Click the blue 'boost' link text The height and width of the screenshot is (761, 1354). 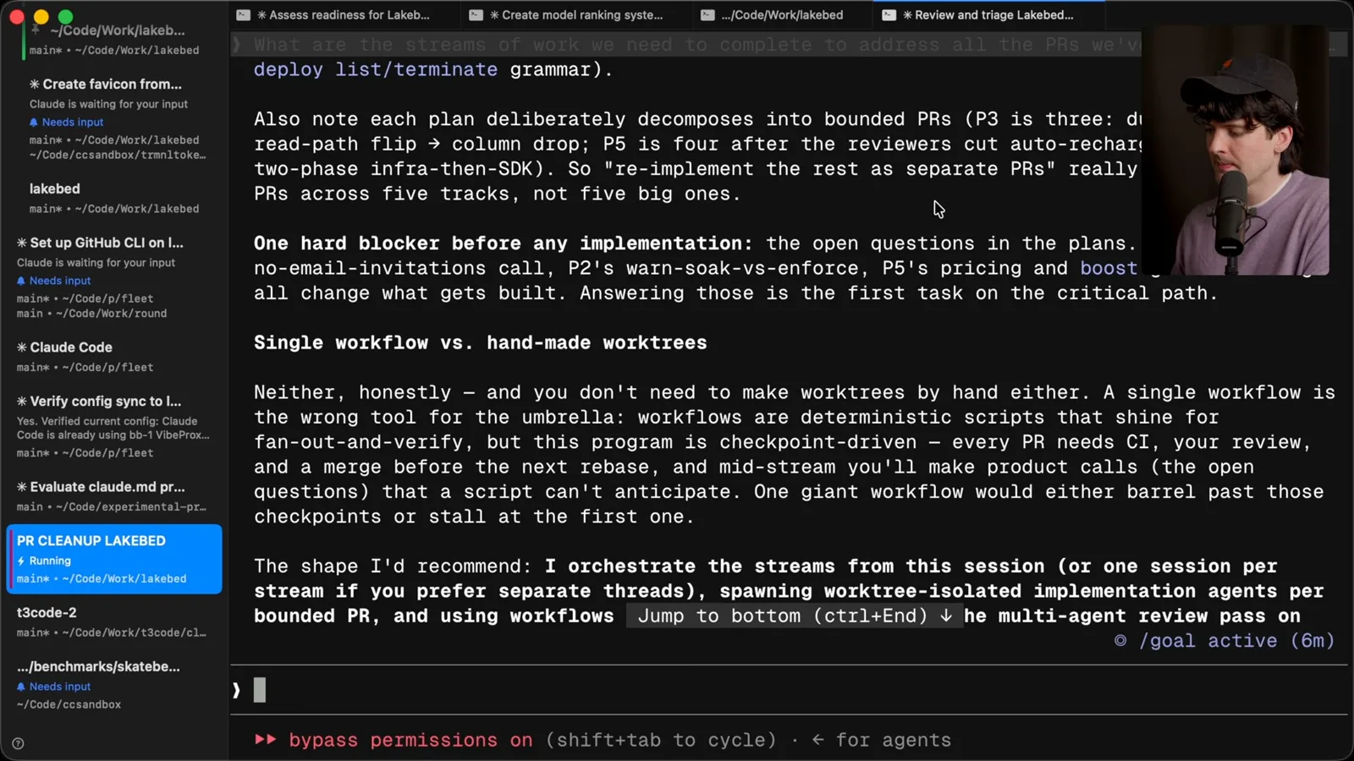coord(1109,268)
